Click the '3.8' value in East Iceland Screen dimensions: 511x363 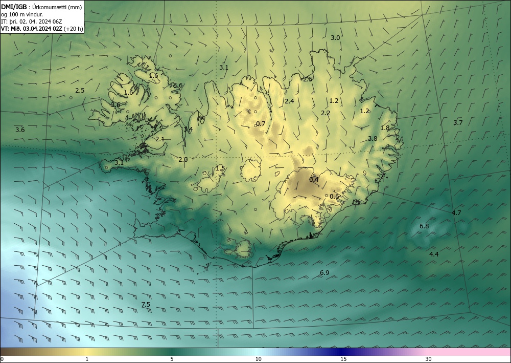(373, 138)
